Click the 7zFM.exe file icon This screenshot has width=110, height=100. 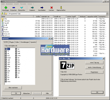tap(2, 36)
